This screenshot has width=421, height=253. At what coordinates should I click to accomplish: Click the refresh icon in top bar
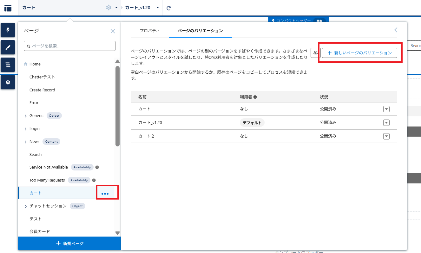[x=169, y=8]
